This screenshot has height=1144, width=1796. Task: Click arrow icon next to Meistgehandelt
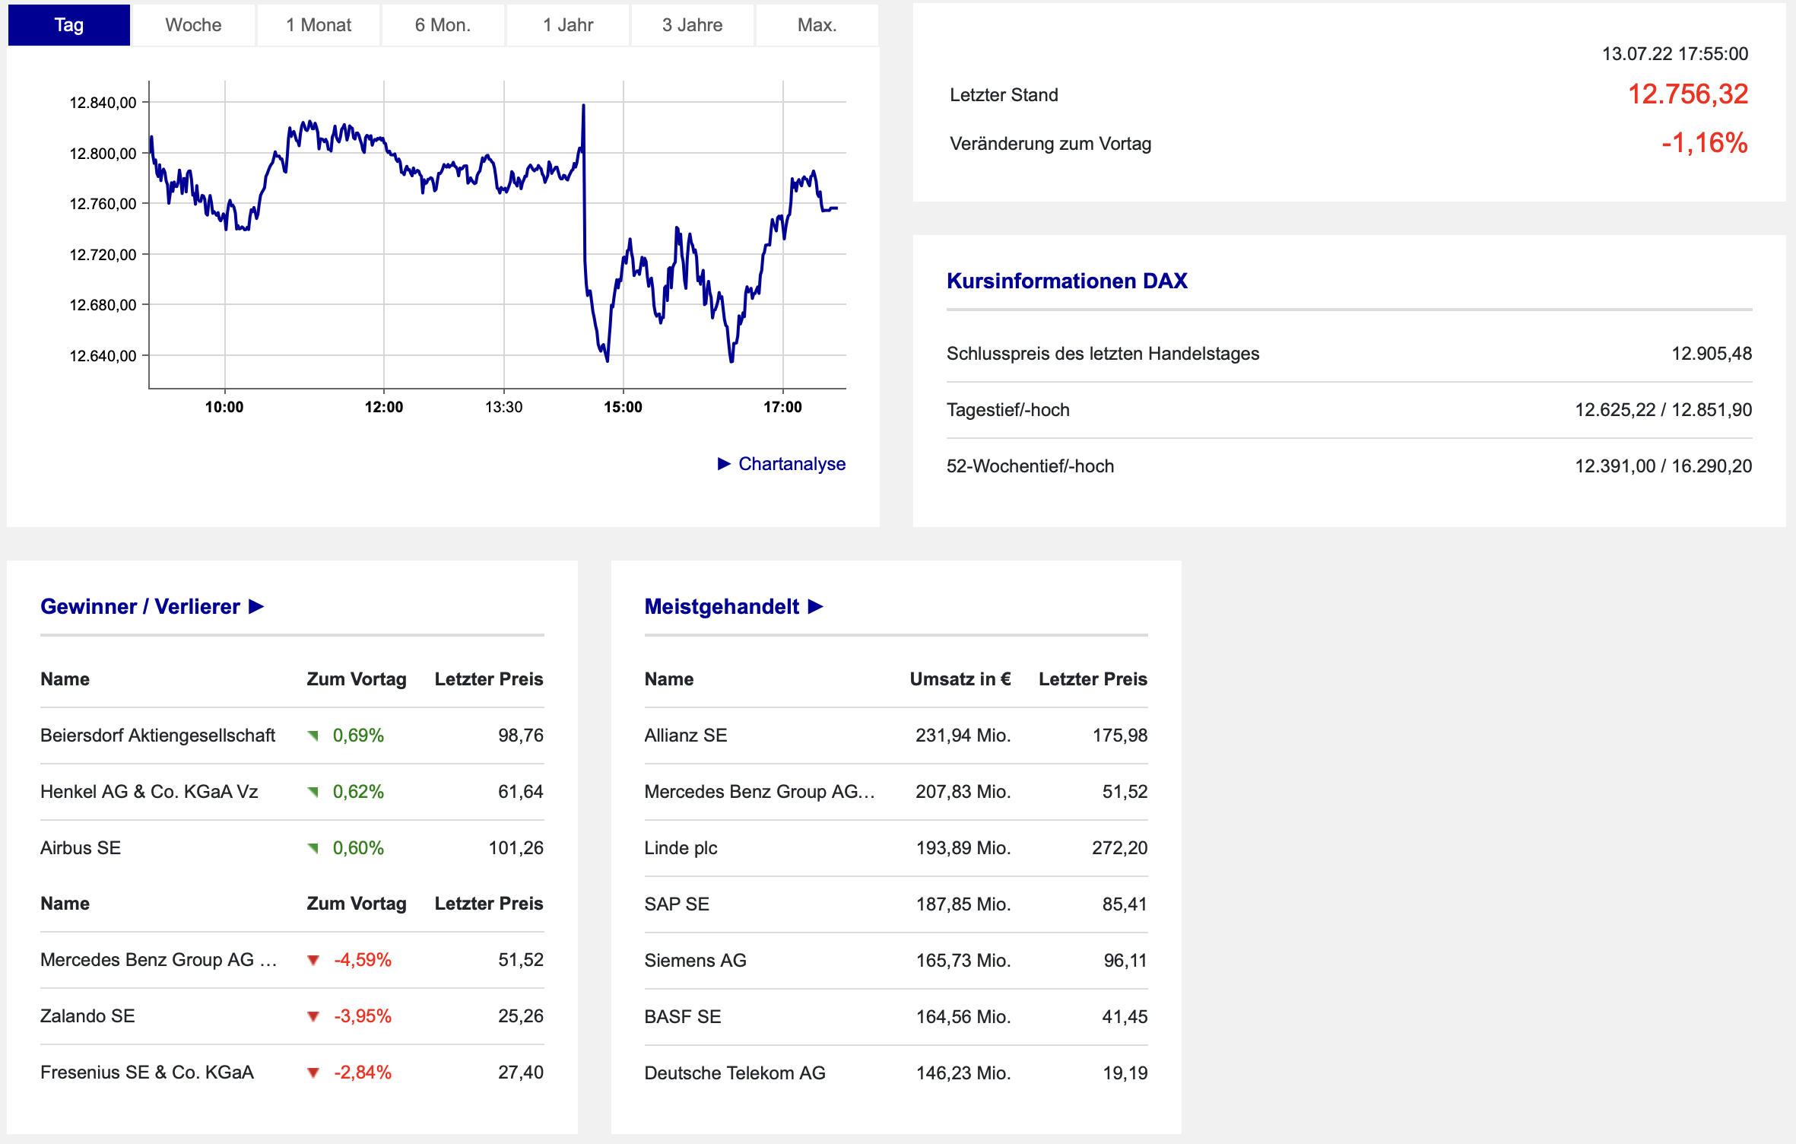tap(816, 606)
